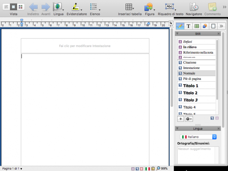Screen dimensions: 228x171
Task: Open the Figura shape icon
Action: click(149, 7)
